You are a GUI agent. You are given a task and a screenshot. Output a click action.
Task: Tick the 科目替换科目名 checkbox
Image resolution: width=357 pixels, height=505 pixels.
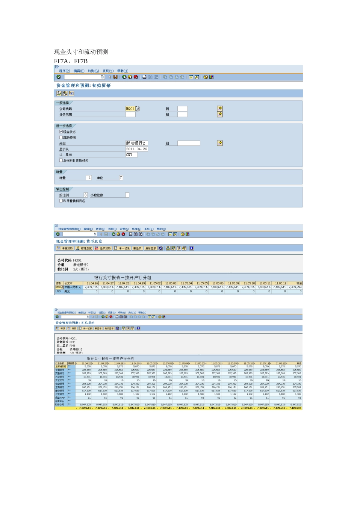pos(61,201)
